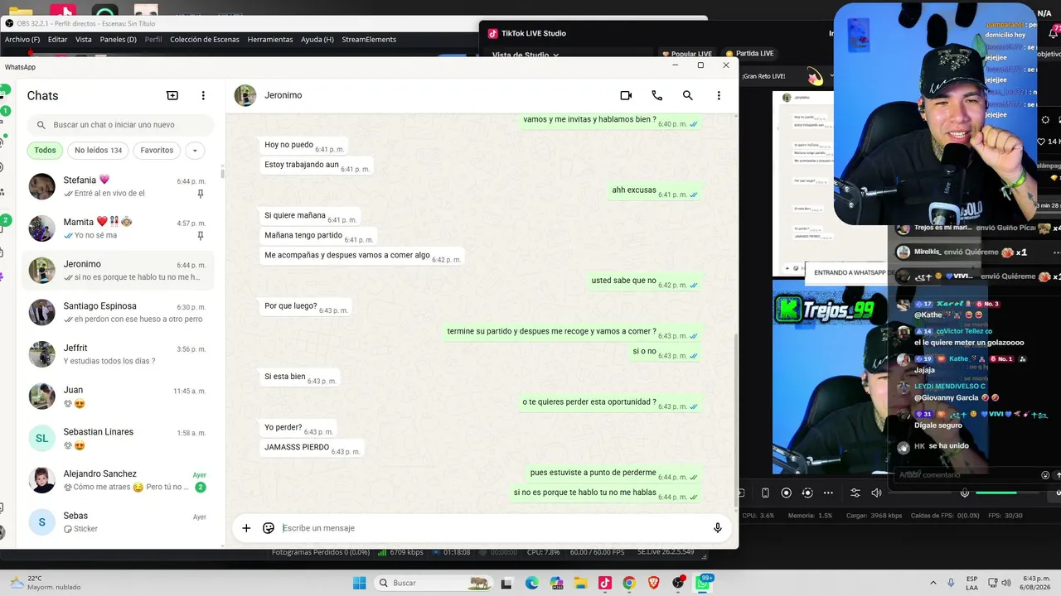Click the WhatsApp conversation scrollbar
Viewport: 1061px width, 596px height.
[x=735, y=420]
